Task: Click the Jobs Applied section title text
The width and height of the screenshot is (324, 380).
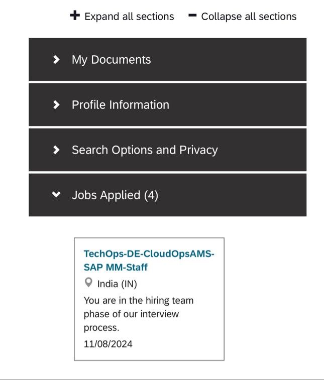Action: 106,195
